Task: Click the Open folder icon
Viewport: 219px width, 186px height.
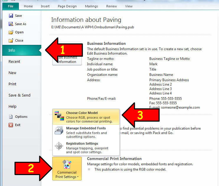Action: click(11, 32)
